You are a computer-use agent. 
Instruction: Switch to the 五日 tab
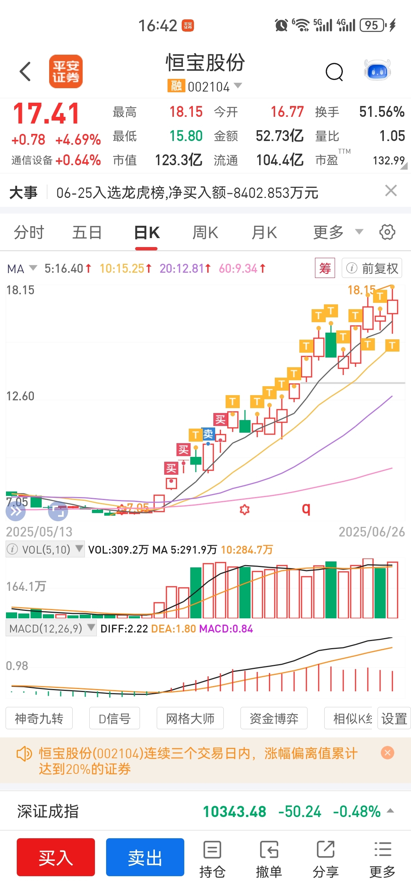tap(87, 233)
